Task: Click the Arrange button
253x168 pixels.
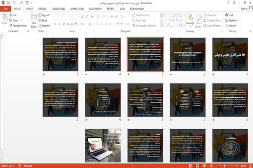Action: click(x=190, y=20)
